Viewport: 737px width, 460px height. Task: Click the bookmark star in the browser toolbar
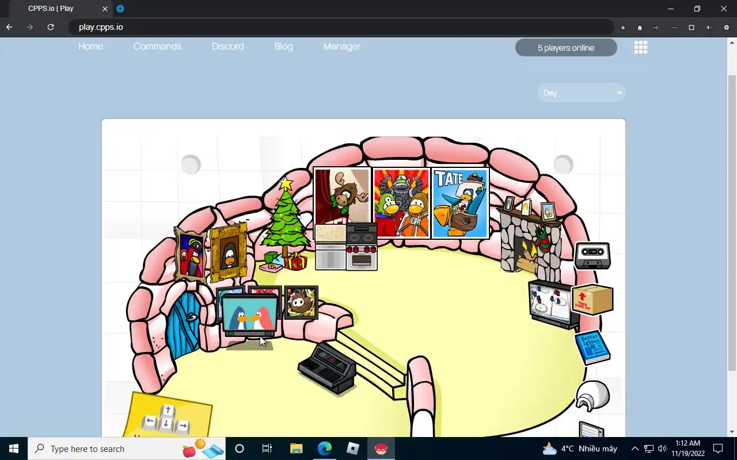(x=623, y=28)
